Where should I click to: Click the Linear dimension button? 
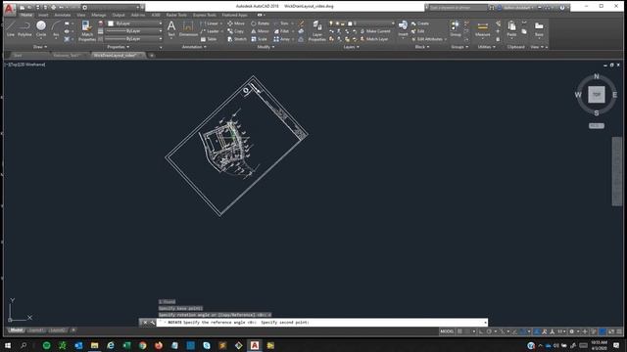[x=212, y=23]
